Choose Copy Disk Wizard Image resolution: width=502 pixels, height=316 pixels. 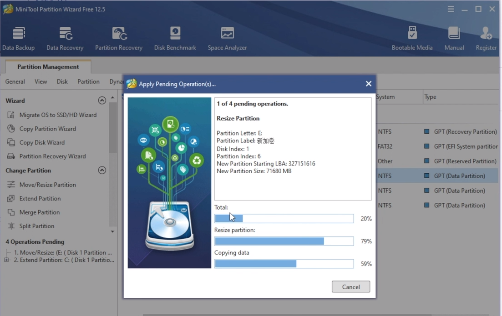click(x=42, y=142)
